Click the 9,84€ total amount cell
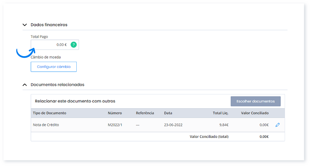Image resolution: width=310 pixels, height=166 pixels. point(223,125)
